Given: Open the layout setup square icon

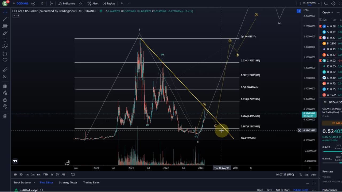Looking at the screenshot, I should point(298,3).
